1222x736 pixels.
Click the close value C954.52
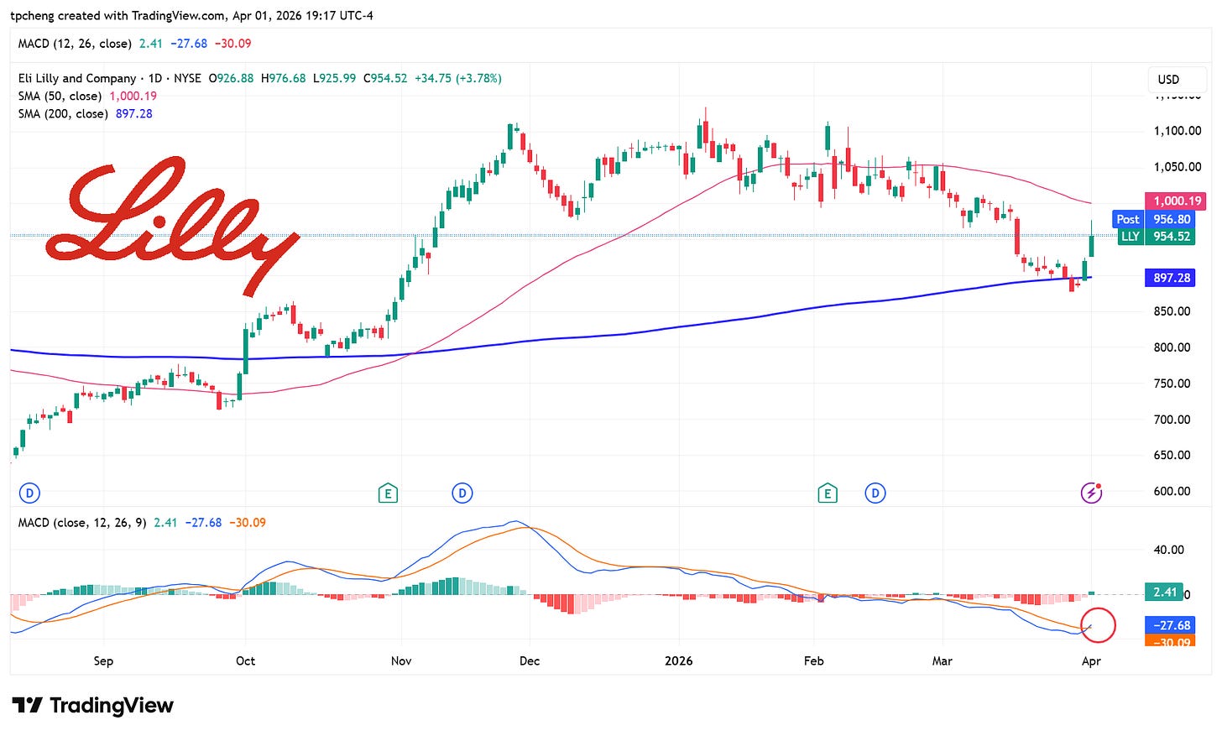pos(385,78)
